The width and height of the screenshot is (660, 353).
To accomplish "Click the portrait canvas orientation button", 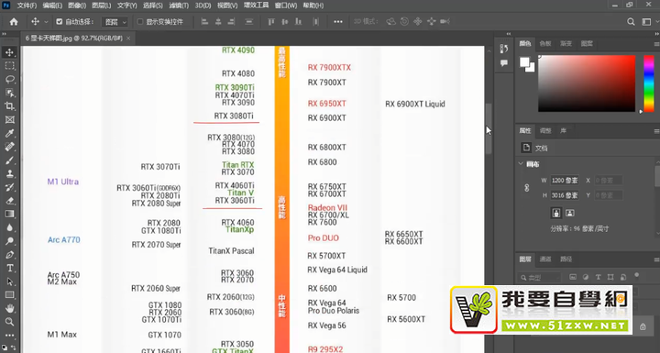I will 556,213.
